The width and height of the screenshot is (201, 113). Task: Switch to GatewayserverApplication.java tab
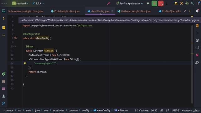25,11
